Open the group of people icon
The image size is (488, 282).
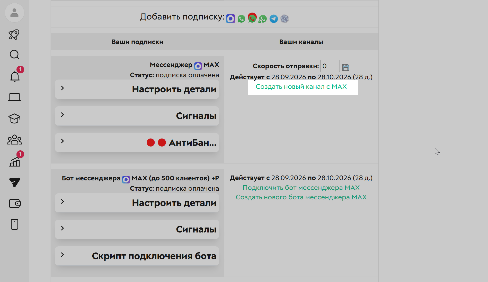(x=14, y=140)
